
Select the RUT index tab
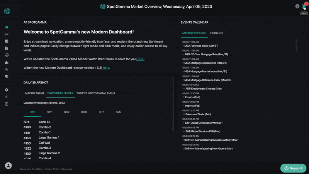tap(101, 112)
